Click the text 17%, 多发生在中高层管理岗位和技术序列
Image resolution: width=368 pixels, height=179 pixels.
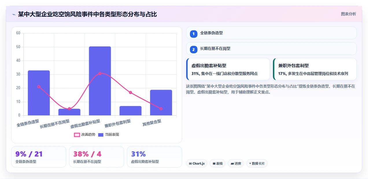click(313, 74)
